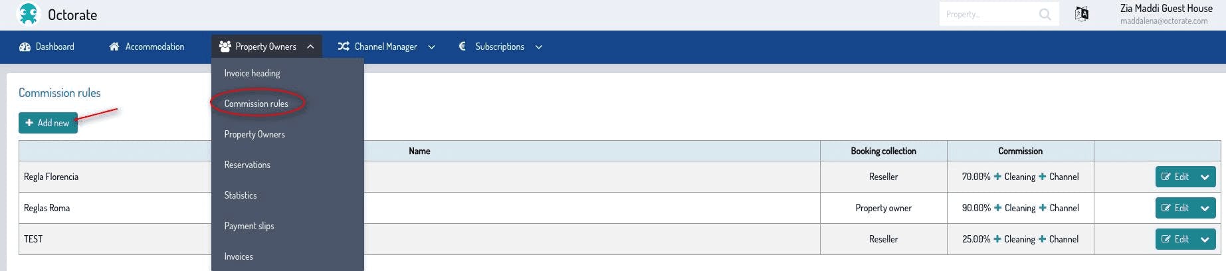The image size is (1226, 271).
Task: Click the Accommodation house icon
Action: (114, 46)
